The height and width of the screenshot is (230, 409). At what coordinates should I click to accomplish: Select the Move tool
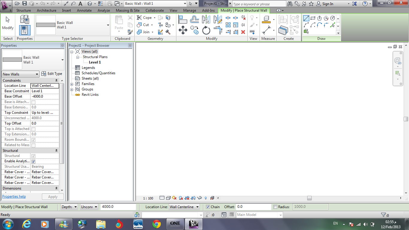[183, 30]
